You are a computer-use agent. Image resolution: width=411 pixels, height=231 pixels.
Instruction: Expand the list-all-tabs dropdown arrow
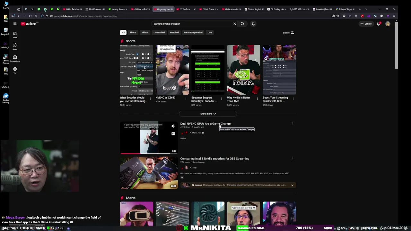click(x=366, y=9)
